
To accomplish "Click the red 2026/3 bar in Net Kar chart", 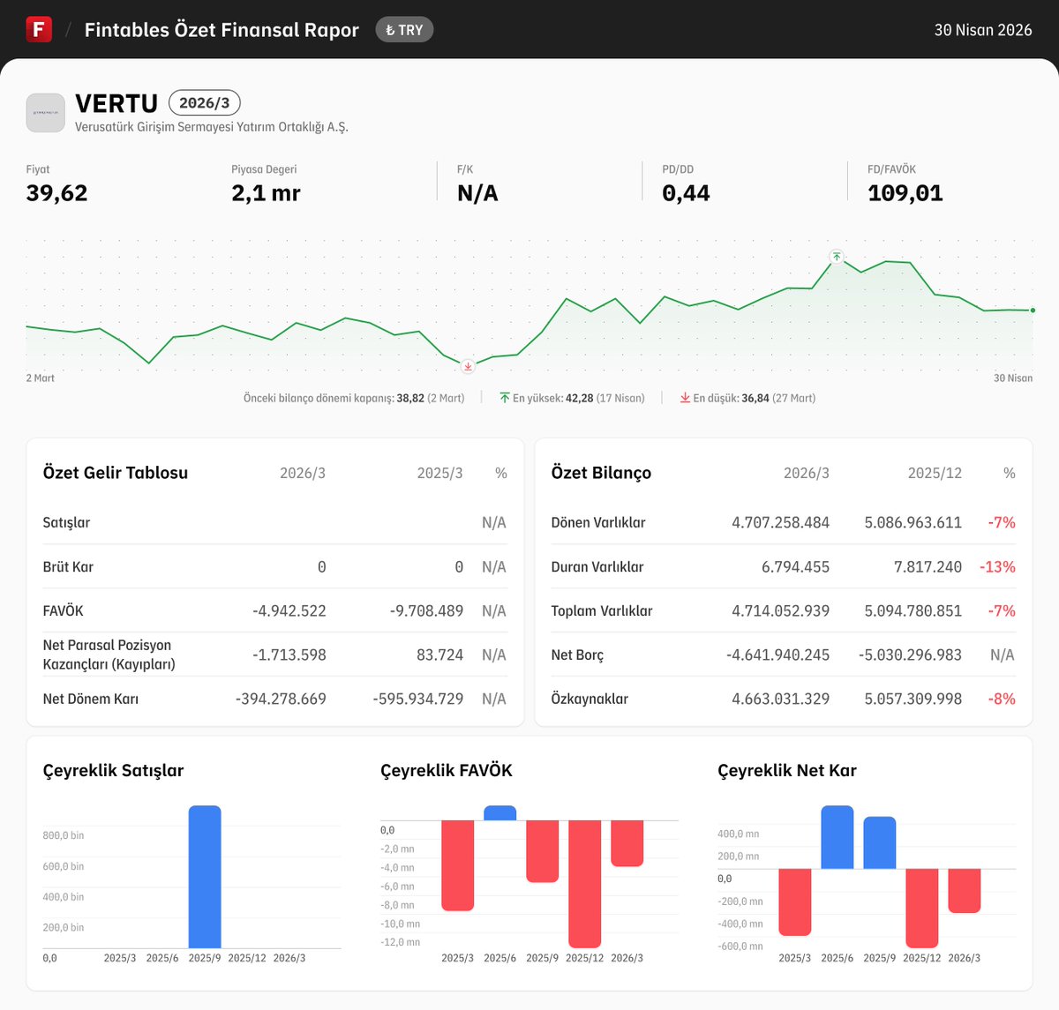I will point(964,891).
